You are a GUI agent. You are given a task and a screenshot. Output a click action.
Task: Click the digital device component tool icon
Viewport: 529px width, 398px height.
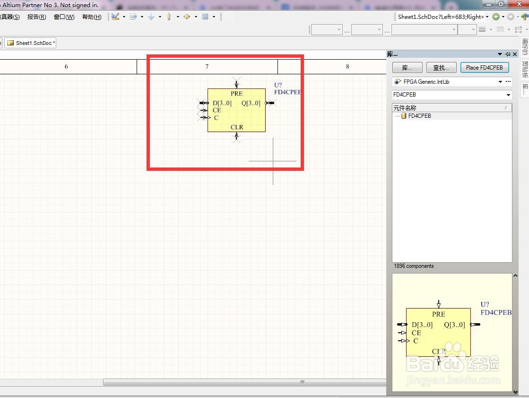[x=169, y=17]
